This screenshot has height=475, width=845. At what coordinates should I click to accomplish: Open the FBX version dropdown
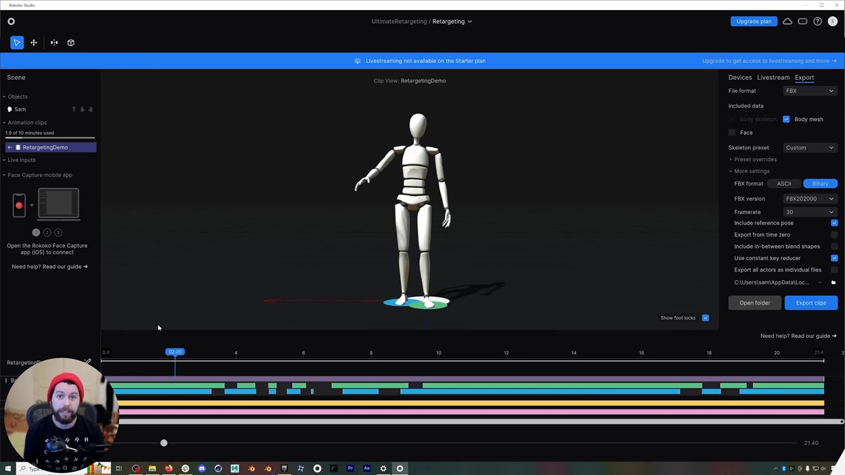click(x=810, y=199)
